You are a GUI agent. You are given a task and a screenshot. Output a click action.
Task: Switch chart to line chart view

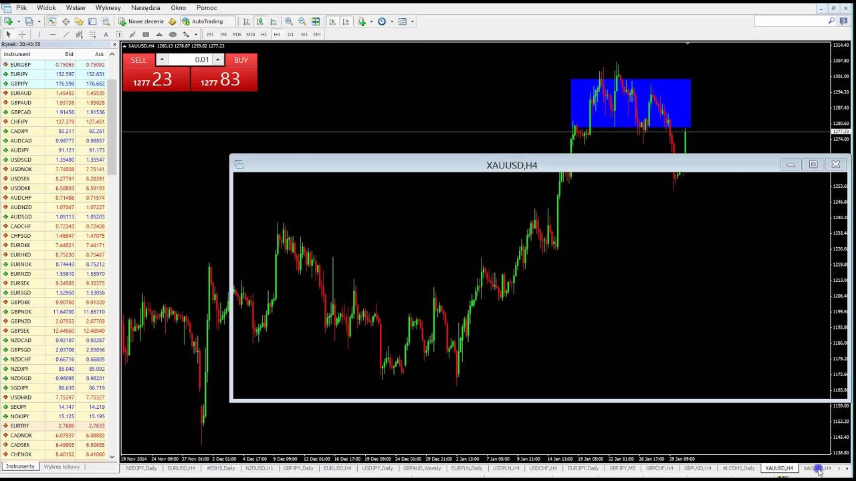pos(273,21)
